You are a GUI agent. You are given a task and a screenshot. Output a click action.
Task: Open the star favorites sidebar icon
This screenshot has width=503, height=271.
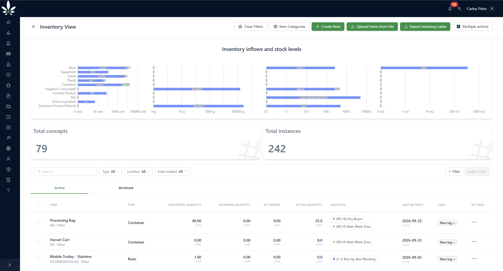[x=8, y=22]
